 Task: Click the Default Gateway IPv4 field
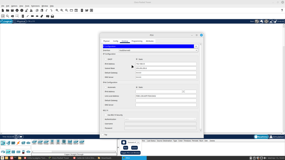166,73
